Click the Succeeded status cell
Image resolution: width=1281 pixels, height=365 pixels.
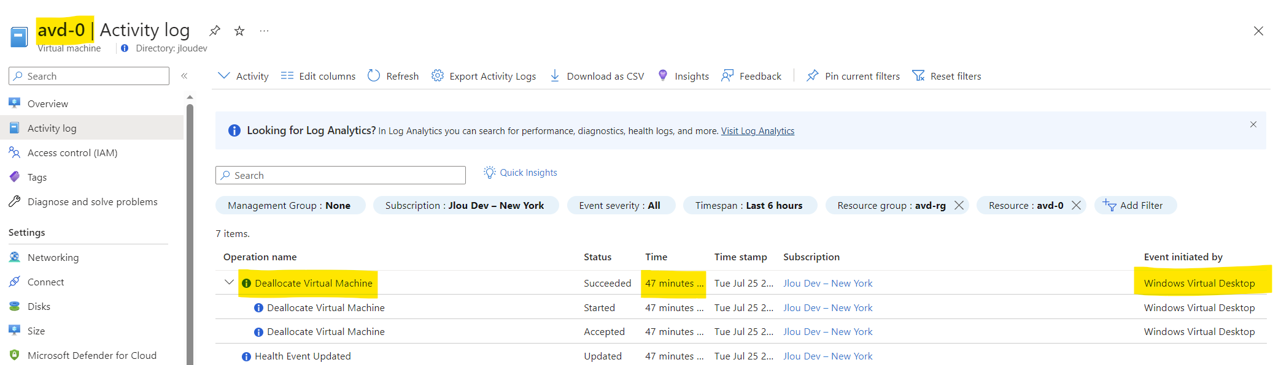607,283
